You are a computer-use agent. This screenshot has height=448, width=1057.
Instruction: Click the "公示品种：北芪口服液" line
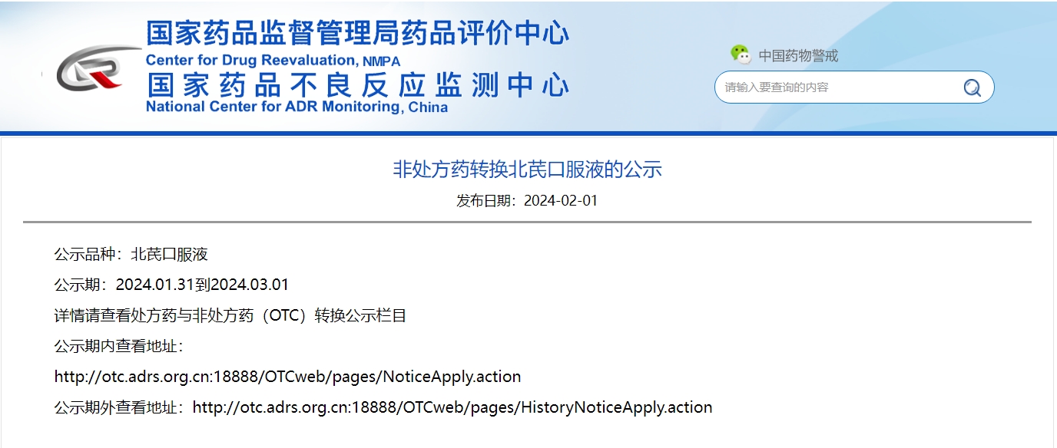click(x=131, y=254)
